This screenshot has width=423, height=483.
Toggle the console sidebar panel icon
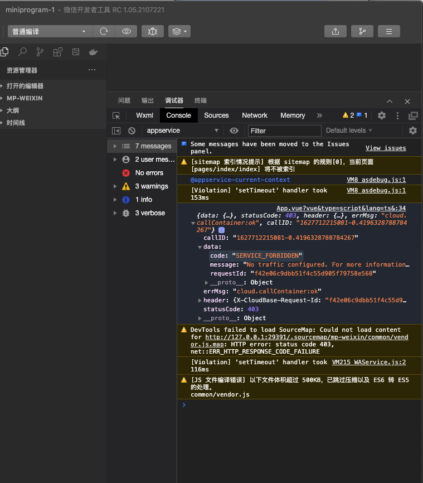coord(116,131)
